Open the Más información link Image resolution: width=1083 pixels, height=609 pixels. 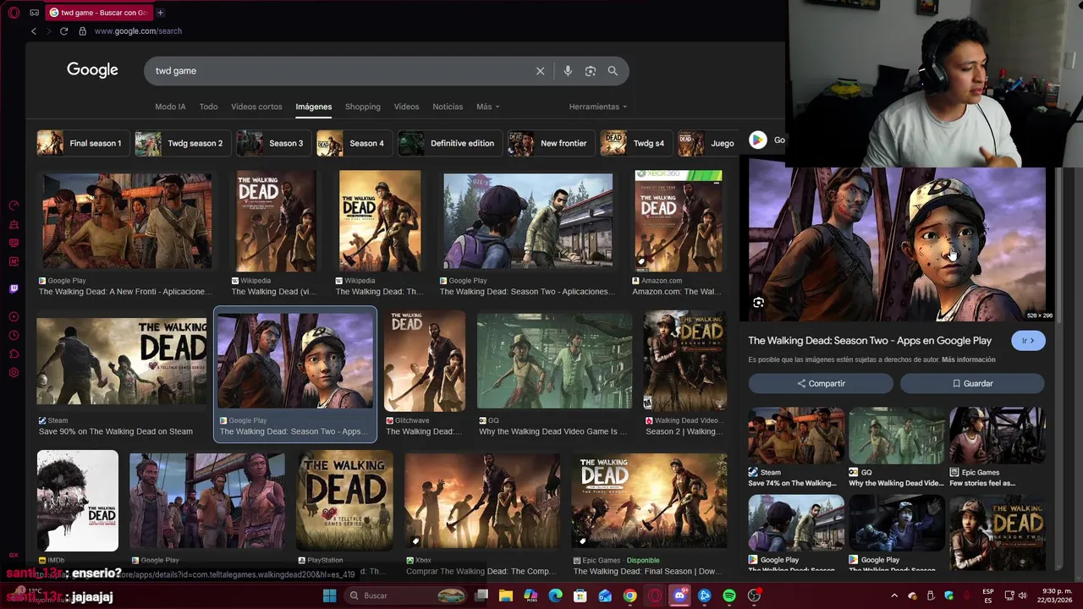[x=968, y=359]
